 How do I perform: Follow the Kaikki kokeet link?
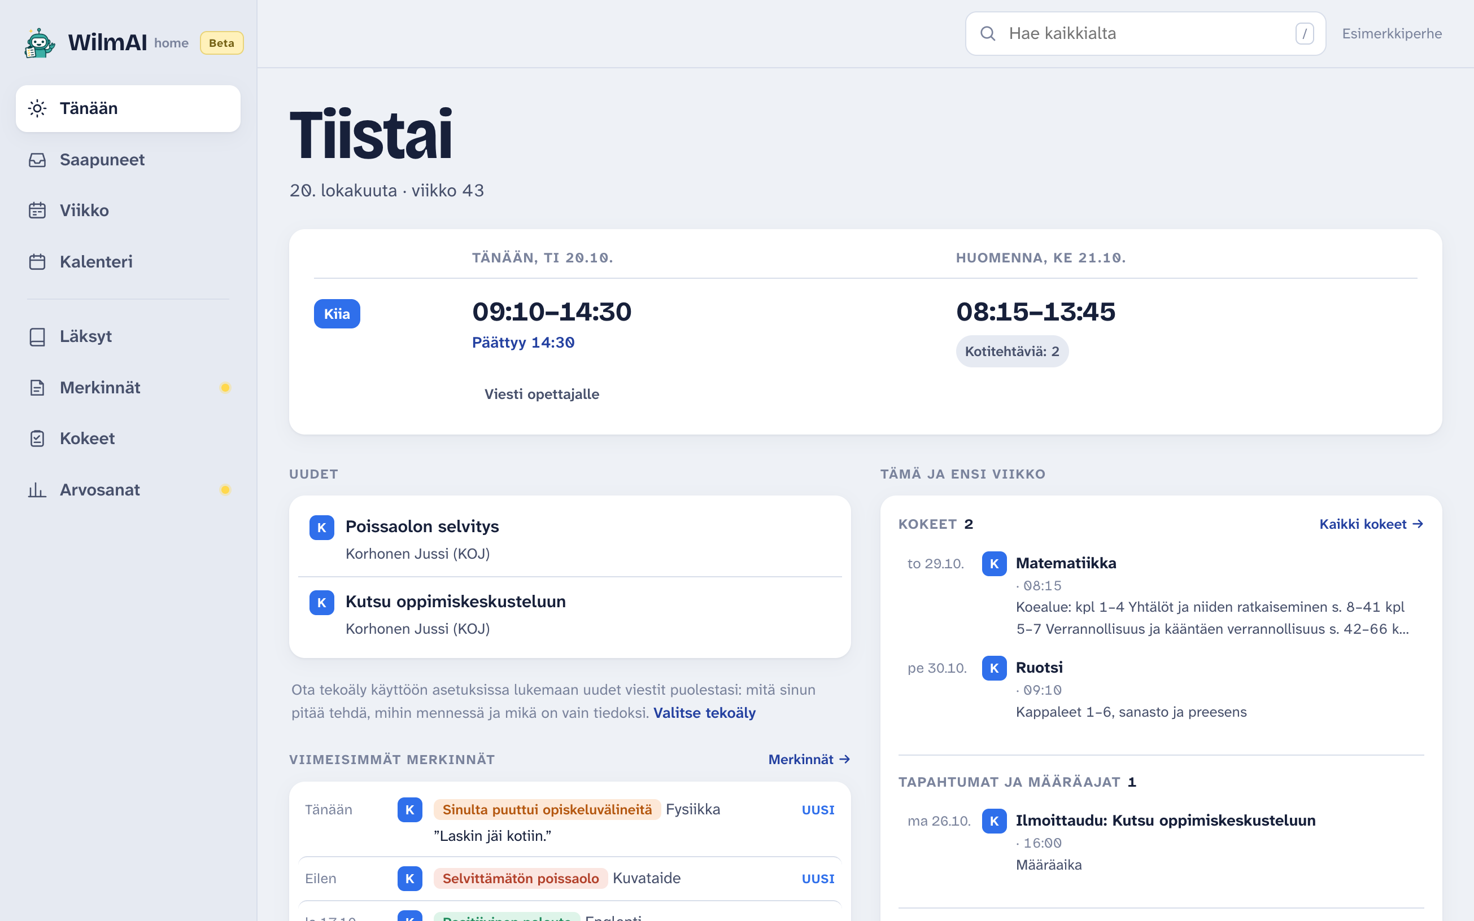pyautogui.click(x=1372, y=524)
